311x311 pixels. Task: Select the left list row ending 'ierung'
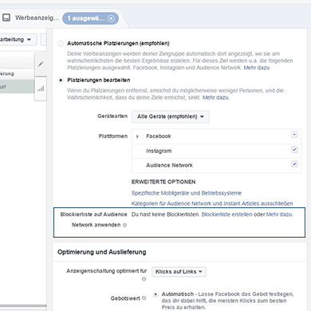17,73
